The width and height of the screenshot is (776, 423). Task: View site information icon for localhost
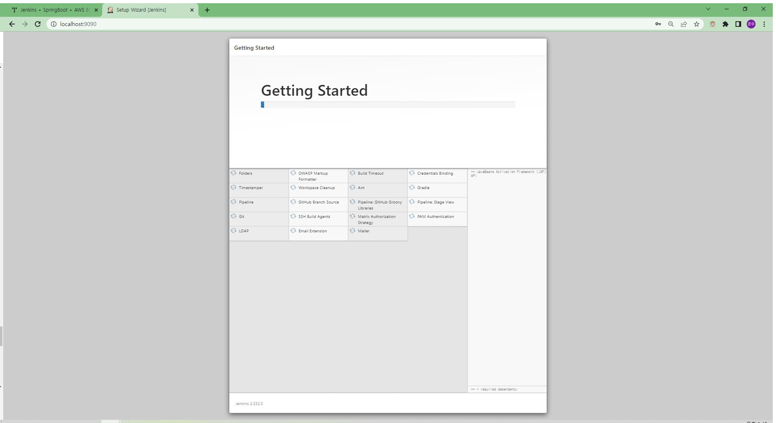[54, 24]
